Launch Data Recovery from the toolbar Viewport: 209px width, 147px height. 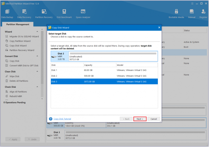[24, 14]
